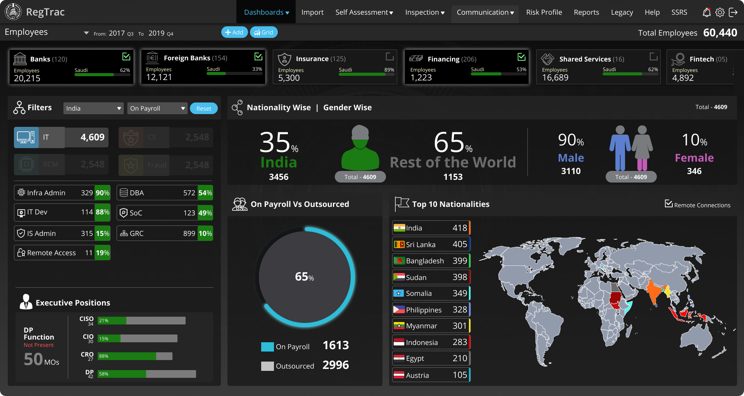Expand the Employees view dropdown arrow
This screenshot has width=744, height=396.
[x=86, y=33]
